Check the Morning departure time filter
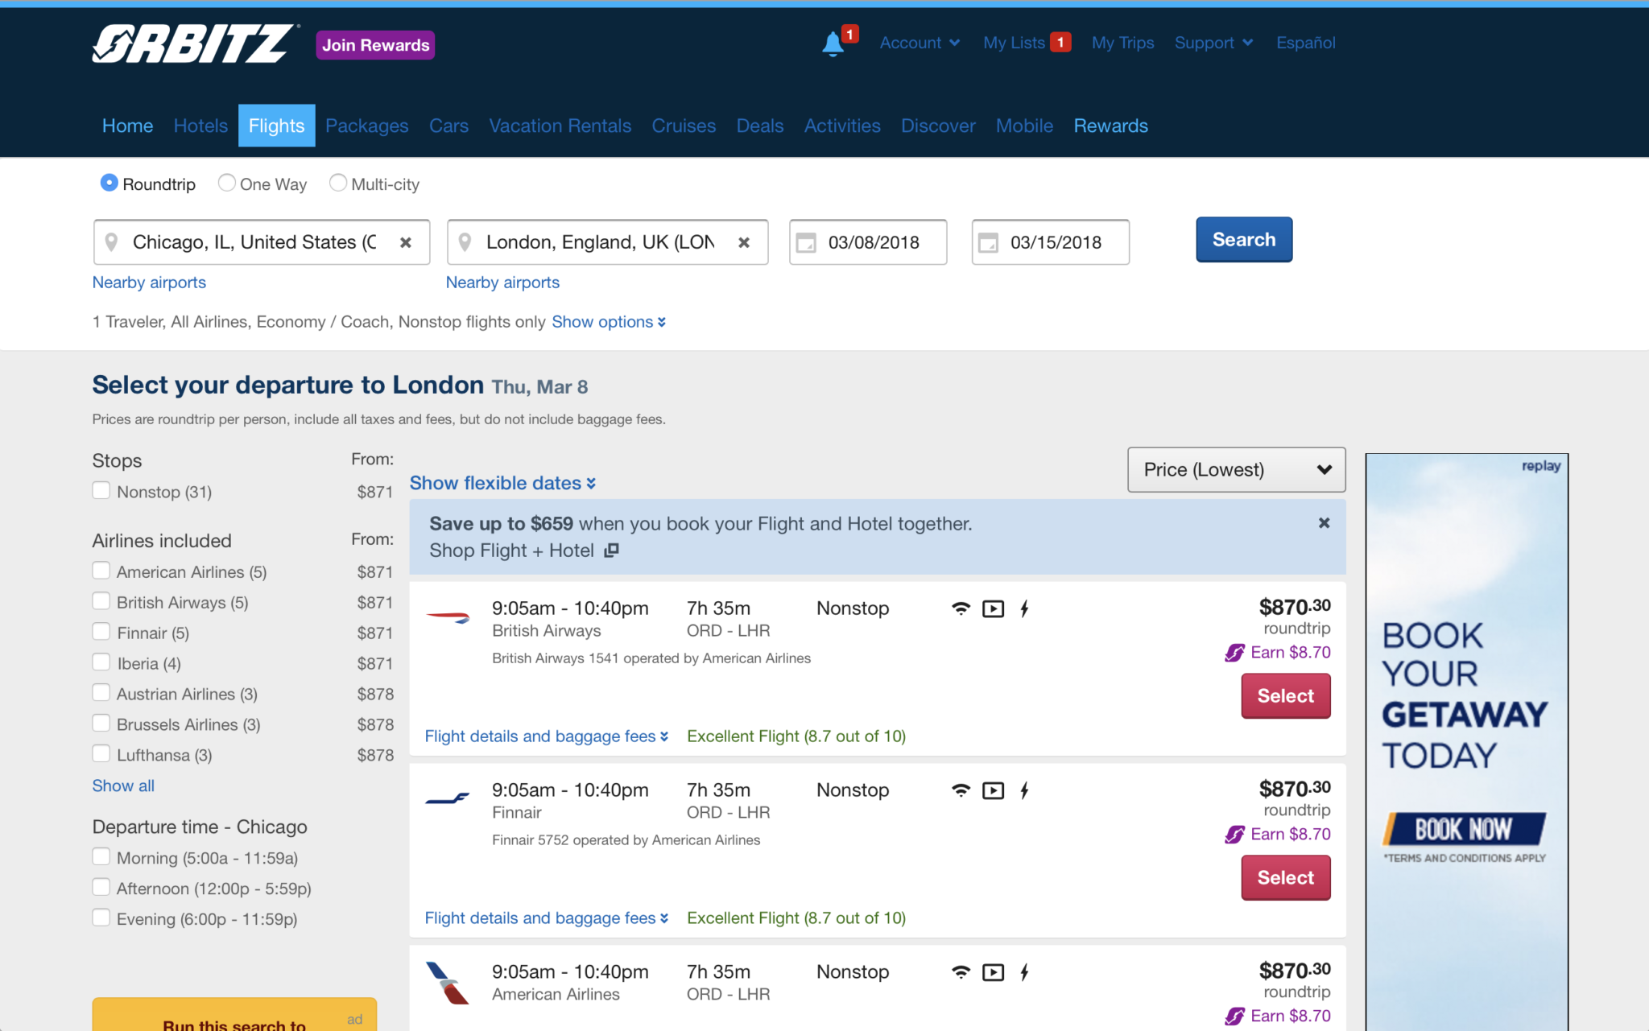 pyautogui.click(x=101, y=857)
